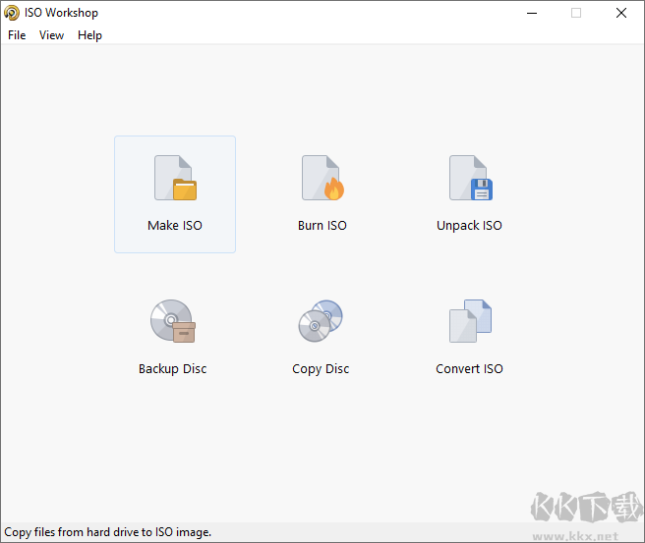645x543 pixels.
Task: Click the "Burn ISO" label
Action: [322, 226]
